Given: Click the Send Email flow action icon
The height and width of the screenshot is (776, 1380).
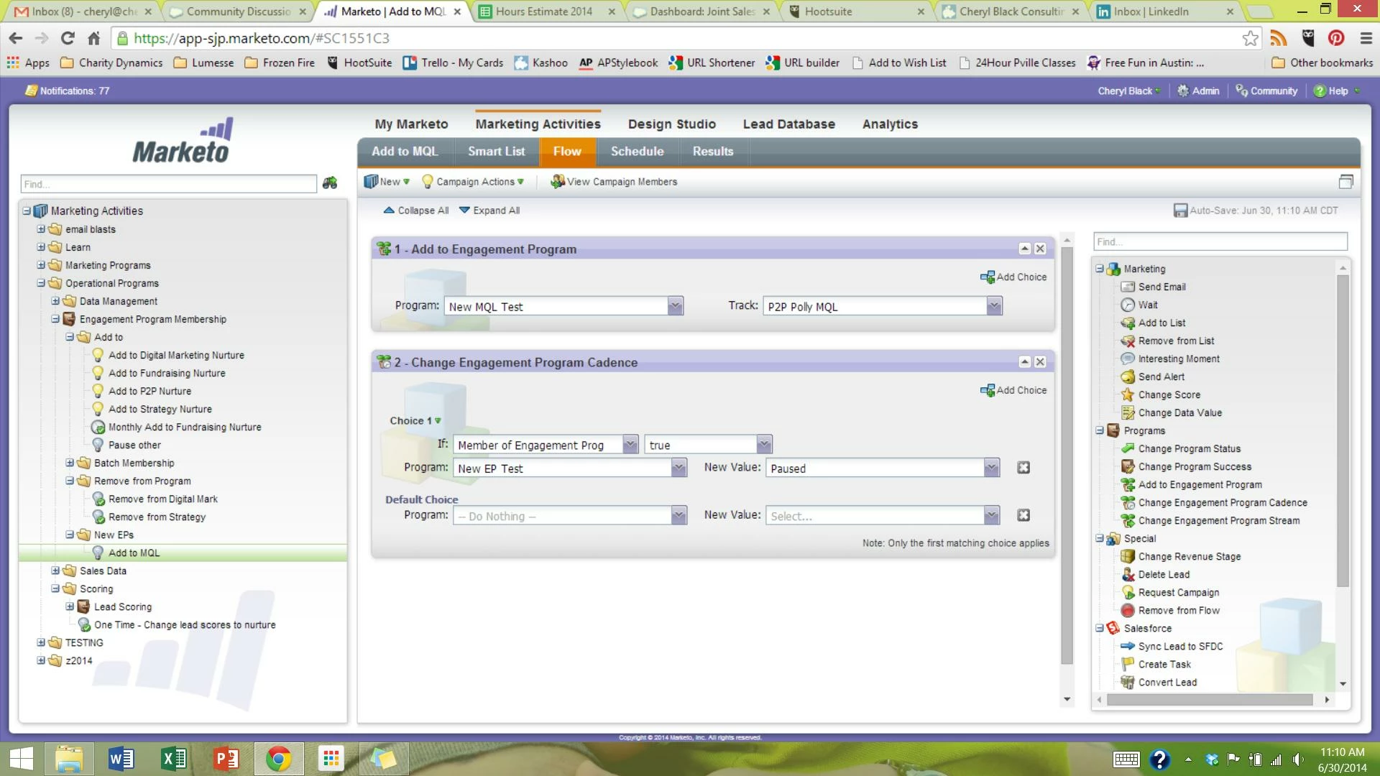Looking at the screenshot, I should pyautogui.click(x=1128, y=287).
